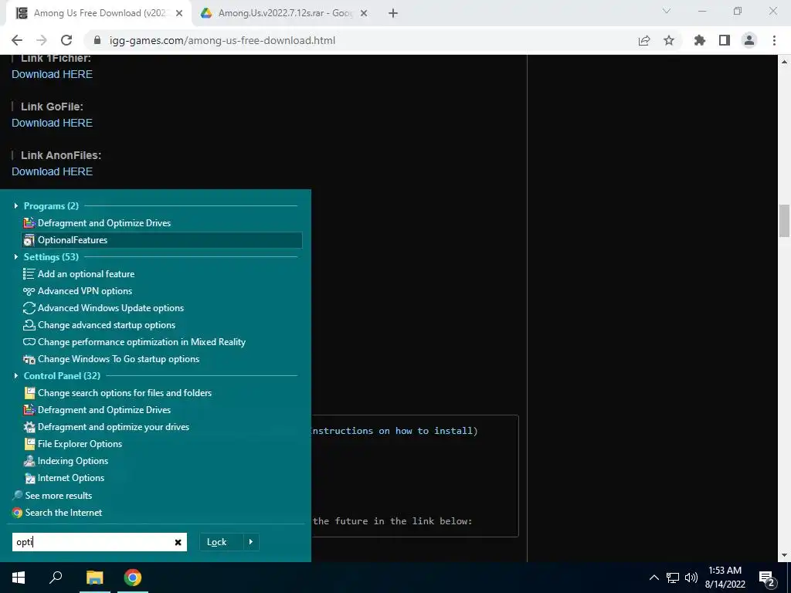
Task: Click See more results
Action: click(52, 496)
